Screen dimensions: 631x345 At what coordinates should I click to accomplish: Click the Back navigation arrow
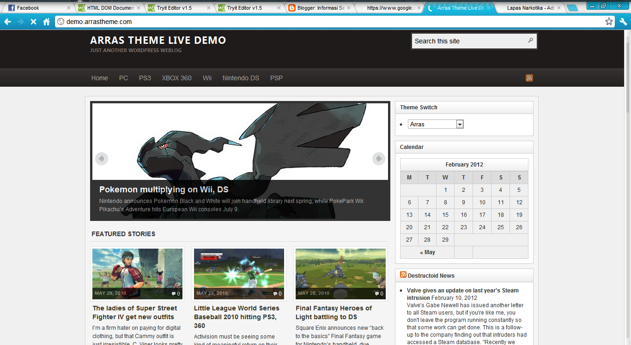(8, 21)
